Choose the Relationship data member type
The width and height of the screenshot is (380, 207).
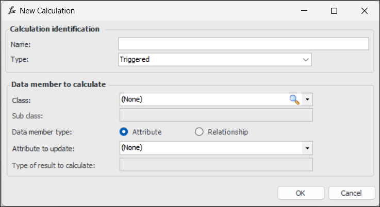coord(200,132)
